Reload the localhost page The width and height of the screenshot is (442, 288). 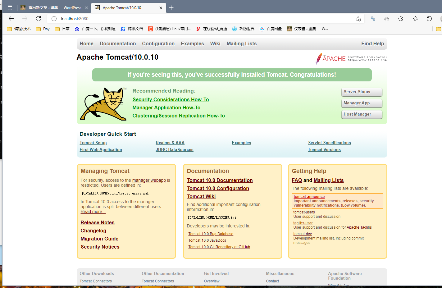click(39, 19)
